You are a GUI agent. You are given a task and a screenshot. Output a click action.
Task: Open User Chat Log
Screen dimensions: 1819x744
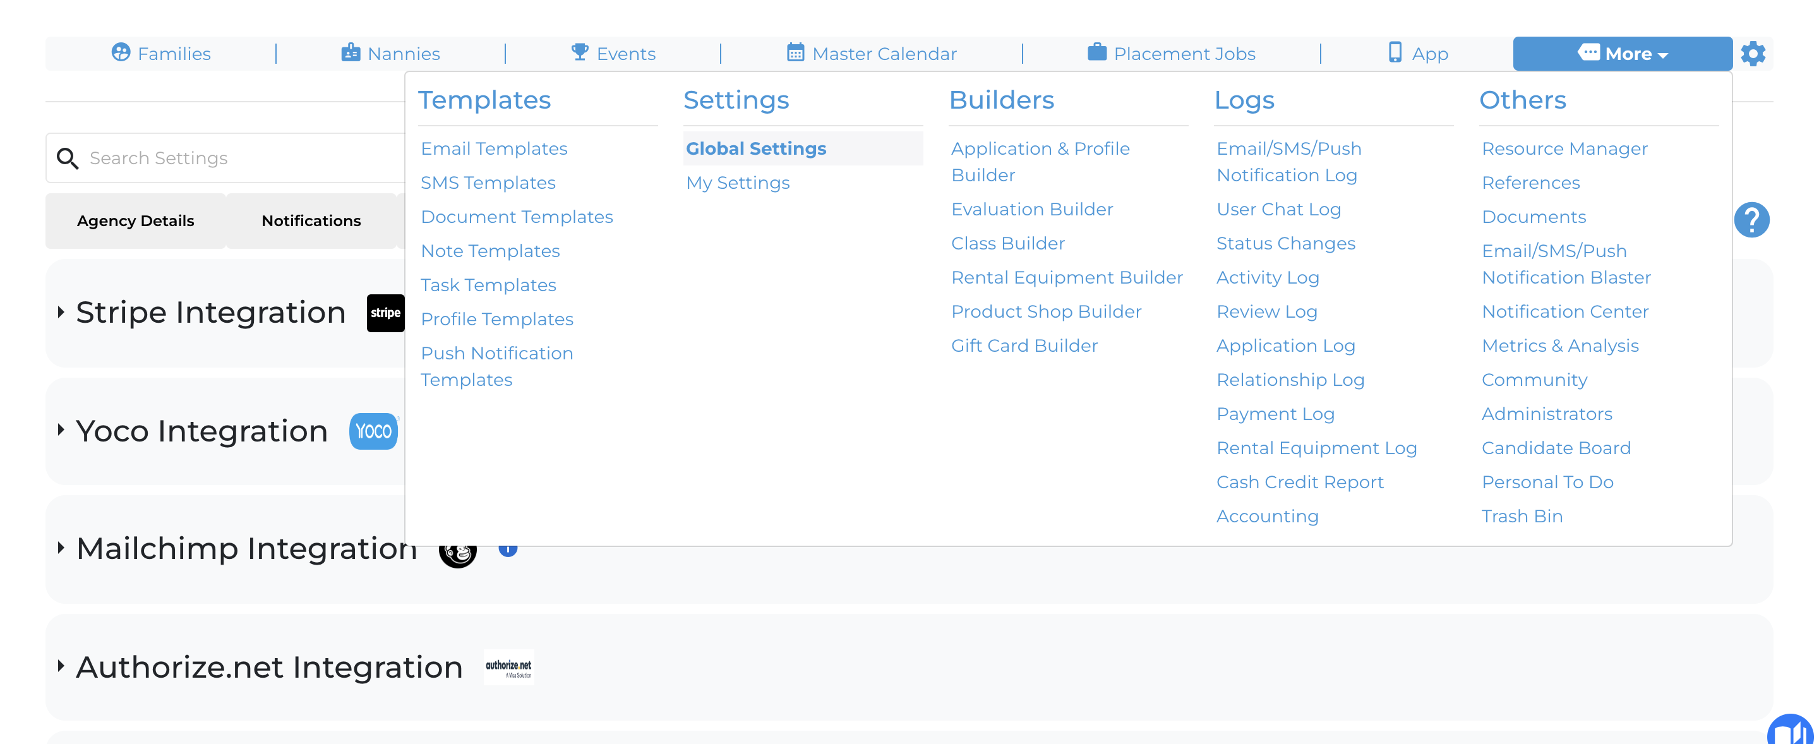[x=1278, y=210]
